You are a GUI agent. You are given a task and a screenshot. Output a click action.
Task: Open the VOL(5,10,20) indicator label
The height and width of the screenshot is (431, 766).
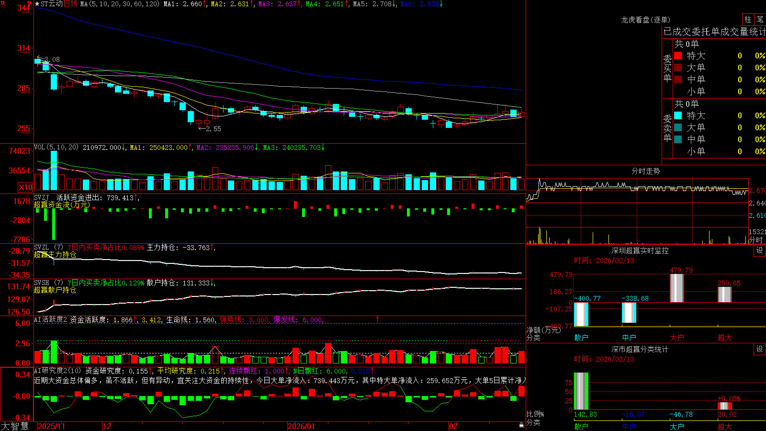[x=56, y=147]
